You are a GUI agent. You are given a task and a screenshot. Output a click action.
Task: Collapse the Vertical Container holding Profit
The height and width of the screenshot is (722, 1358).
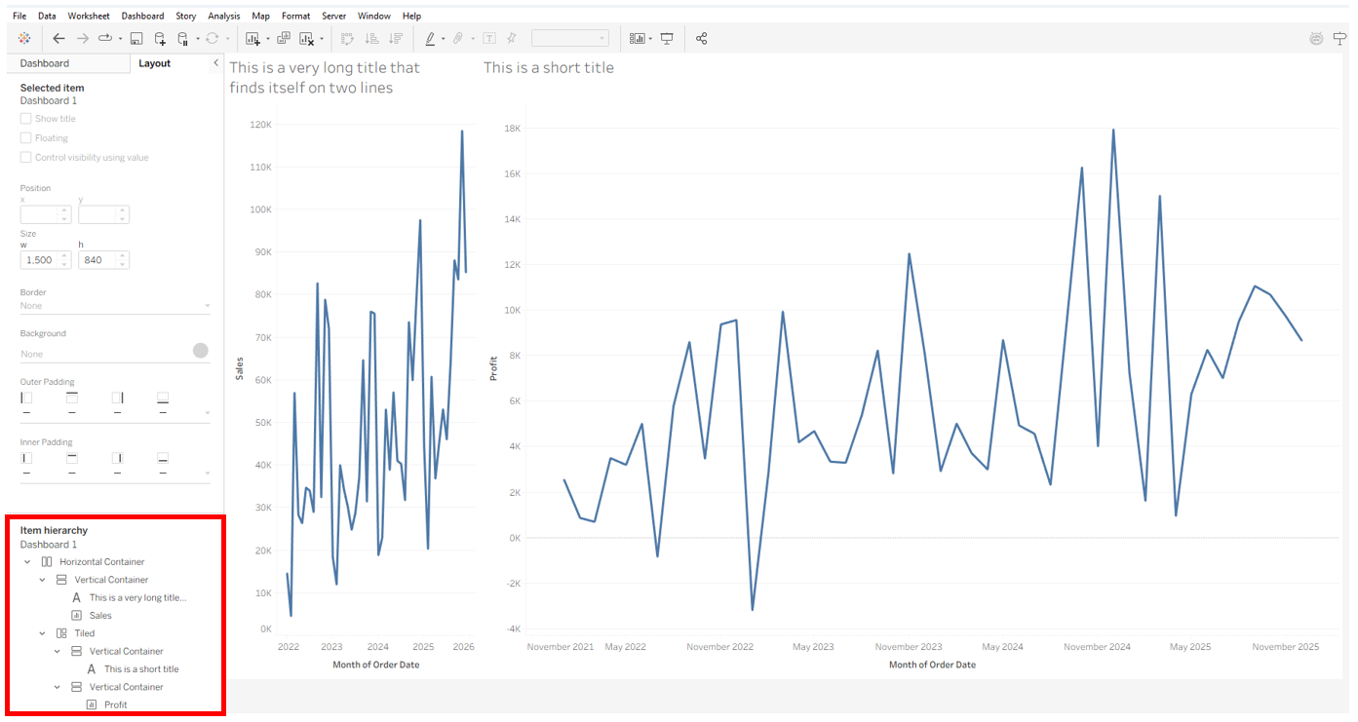(57, 687)
